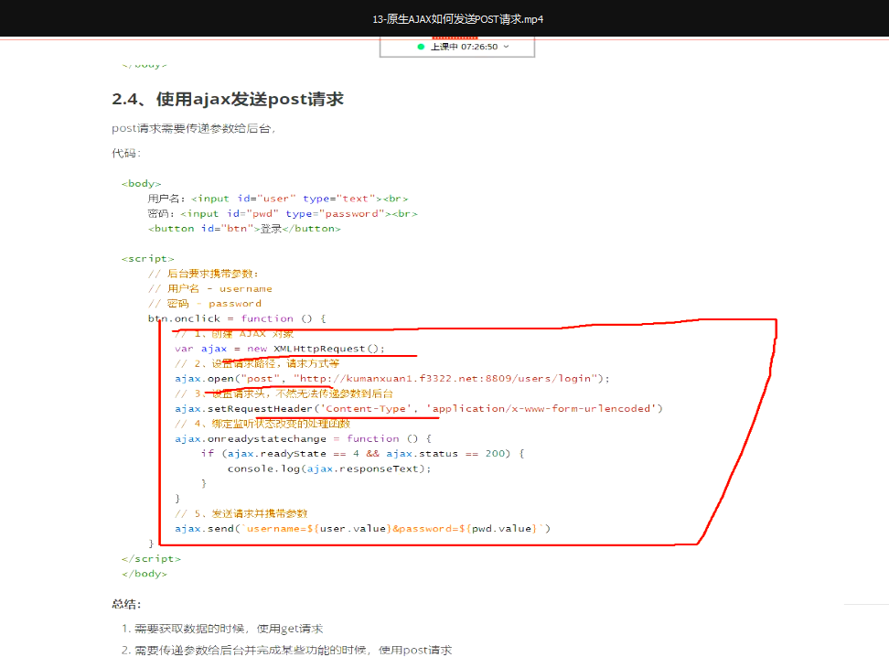Click the 总结: heading
Screen dimensions: 889x668
(x=126, y=604)
